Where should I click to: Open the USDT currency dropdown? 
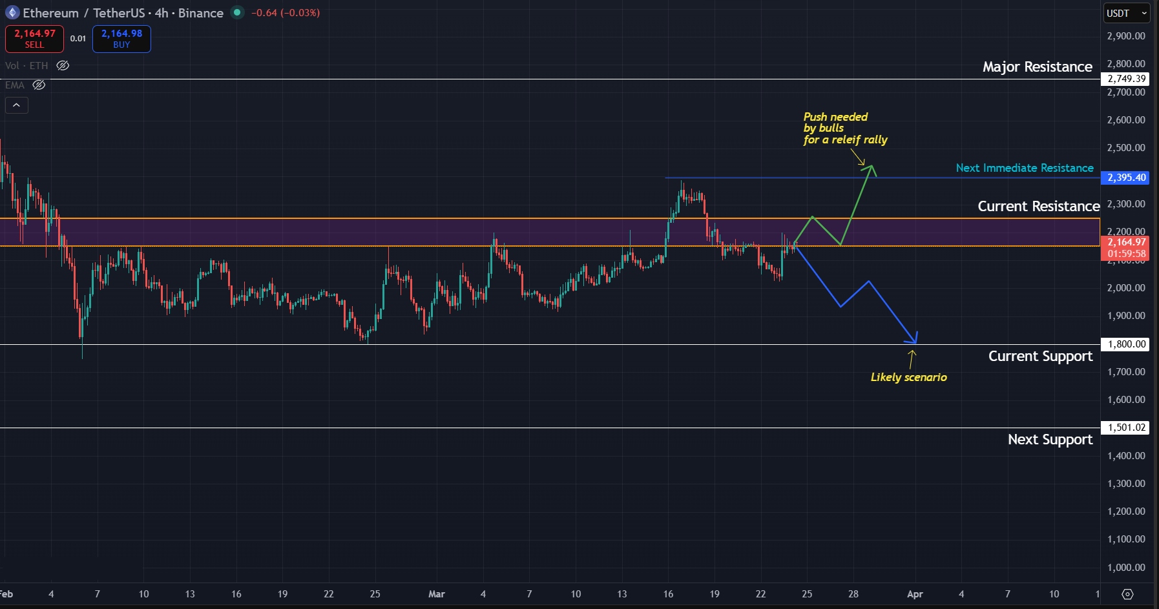(1127, 13)
